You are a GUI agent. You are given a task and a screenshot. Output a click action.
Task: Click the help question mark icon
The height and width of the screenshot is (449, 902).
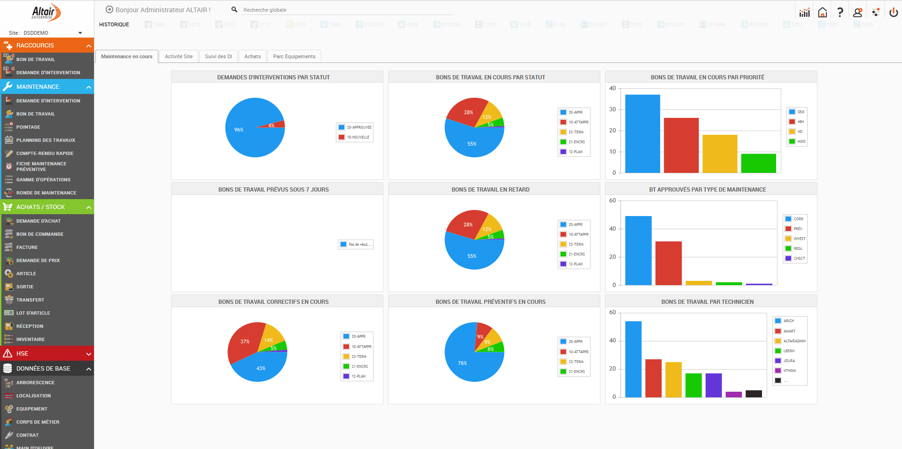(x=840, y=11)
